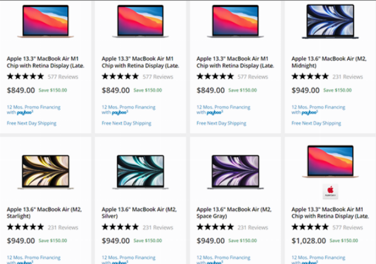The image size is (376, 264).
Task: Open first MacBook Air M1 product image
Action: click(46, 22)
